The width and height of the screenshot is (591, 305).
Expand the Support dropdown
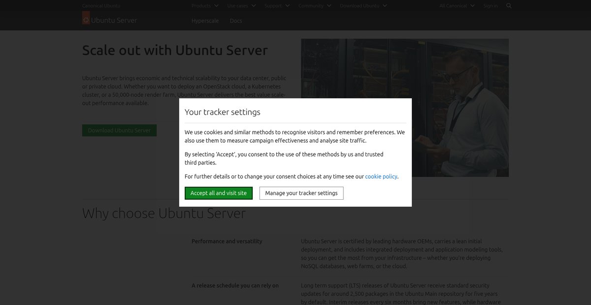point(277,6)
